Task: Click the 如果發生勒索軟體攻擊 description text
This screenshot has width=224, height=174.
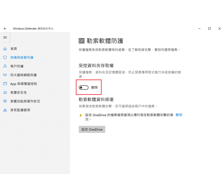Action: coord(118,106)
